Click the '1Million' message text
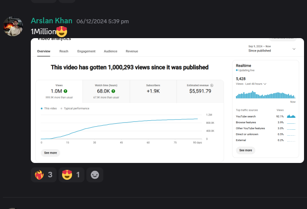This screenshot has width=307, height=209. coord(43,32)
